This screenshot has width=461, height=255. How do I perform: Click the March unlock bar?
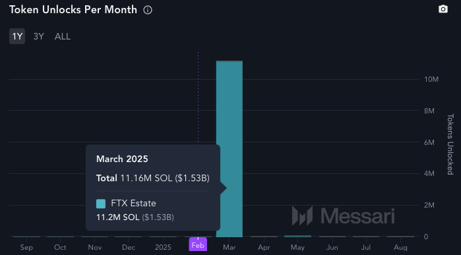click(230, 149)
